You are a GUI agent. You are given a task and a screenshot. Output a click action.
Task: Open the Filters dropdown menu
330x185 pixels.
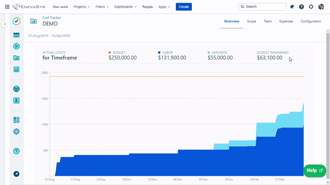pos(102,7)
